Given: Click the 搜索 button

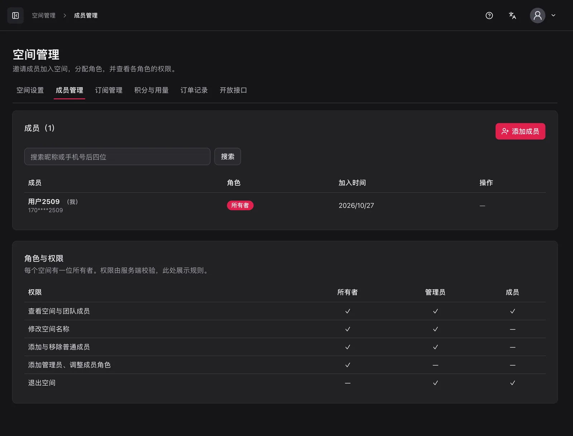Looking at the screenshot, I should [x=228, y=157].
